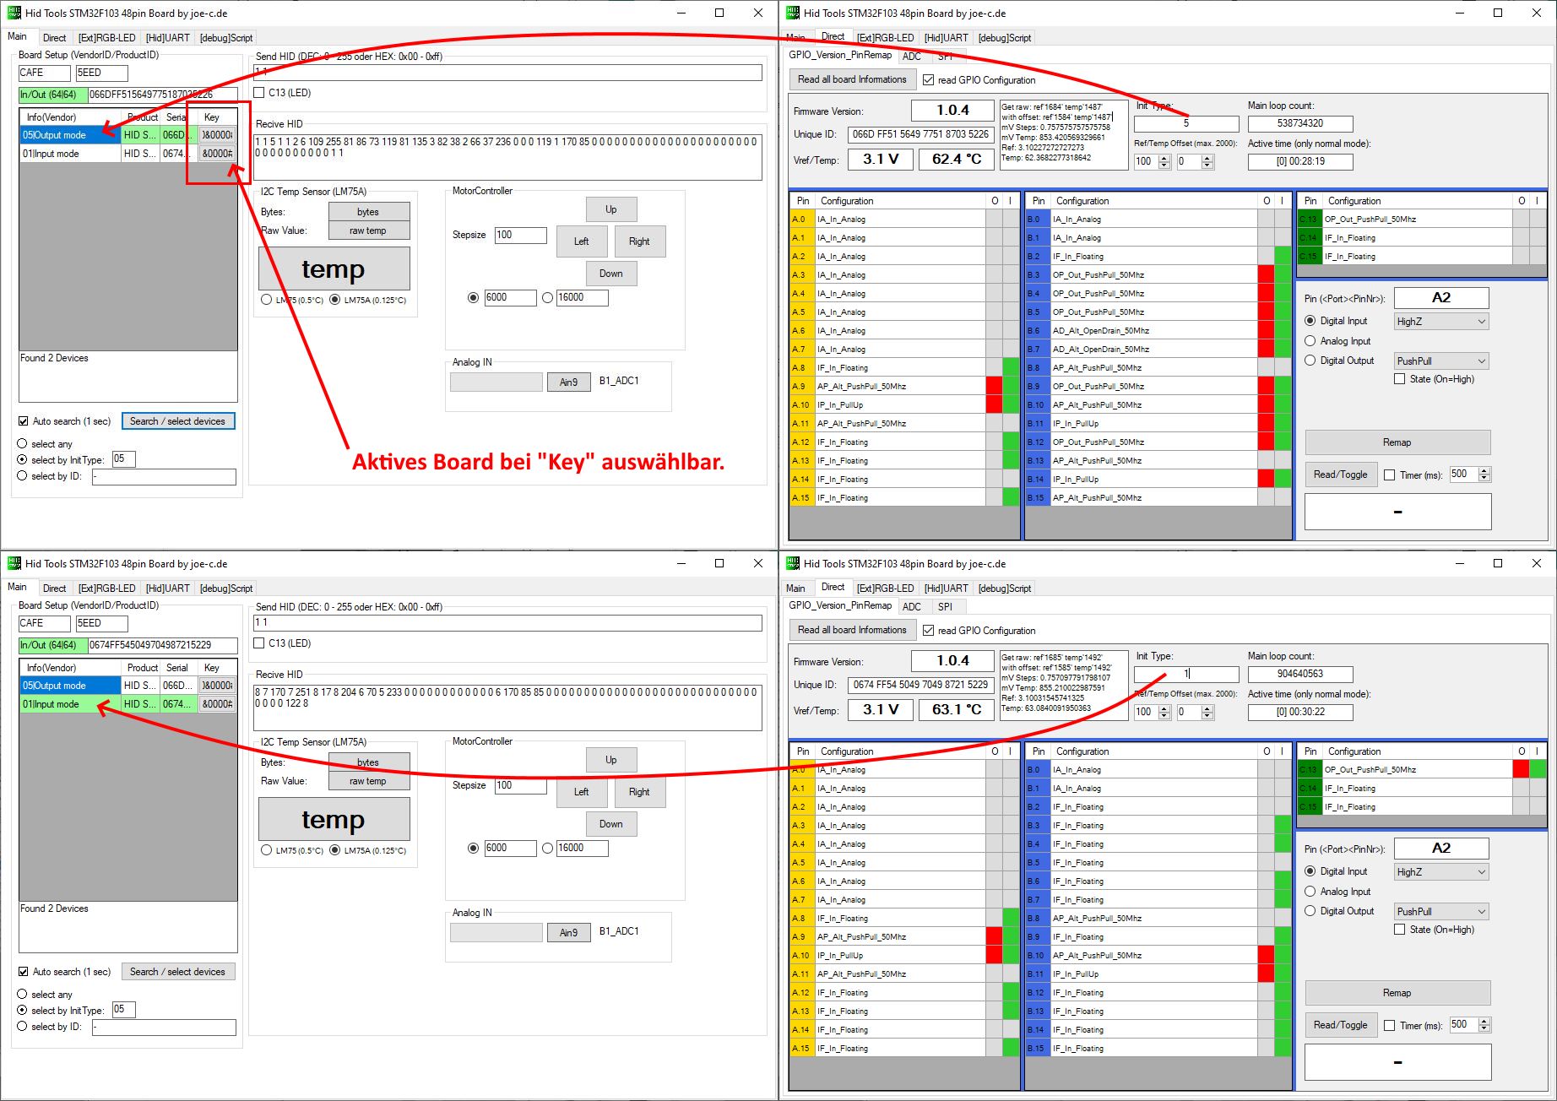Click the app icon in the lower-right window's title bar
Image resolution: width=1557 pixels, height=1101 pixels.
click(792, 563)
